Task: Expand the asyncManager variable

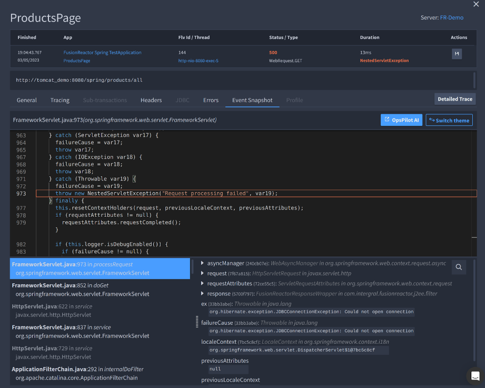Action: [x=203, y=263]
